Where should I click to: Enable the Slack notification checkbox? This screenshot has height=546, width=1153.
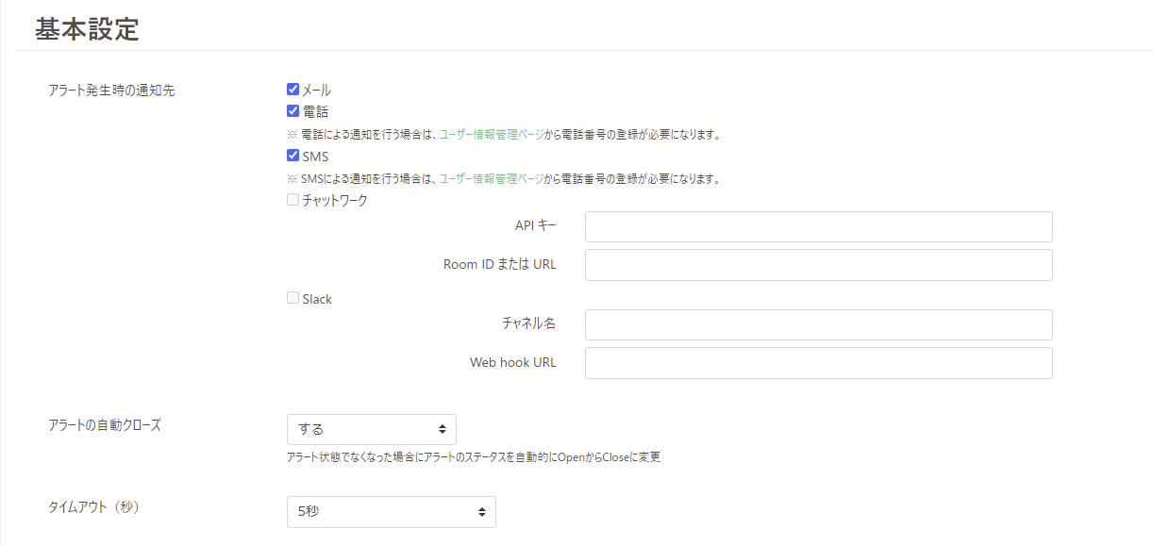click(293, 298)
